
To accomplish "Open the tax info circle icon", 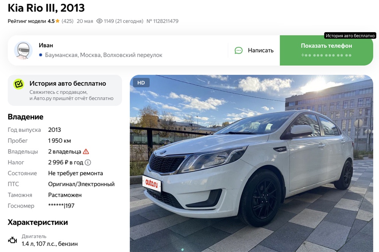I will 88,162.
